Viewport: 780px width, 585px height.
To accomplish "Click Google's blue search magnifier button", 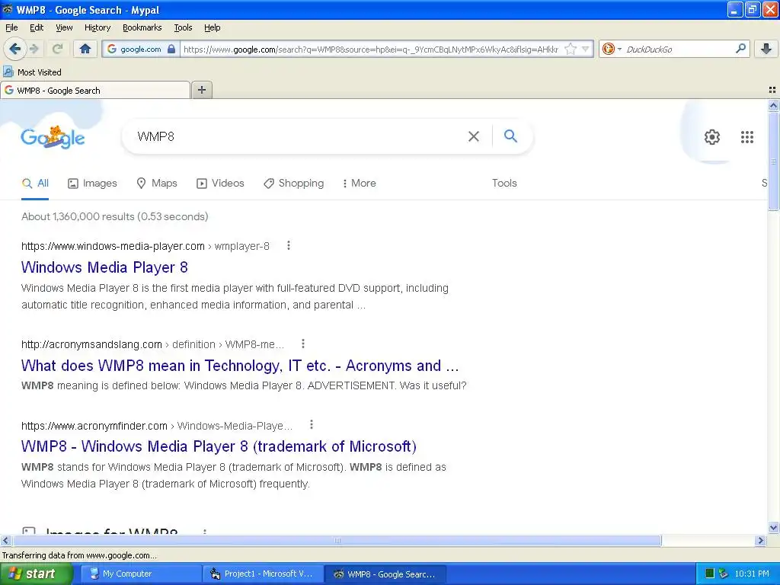I will coord(510,136).
